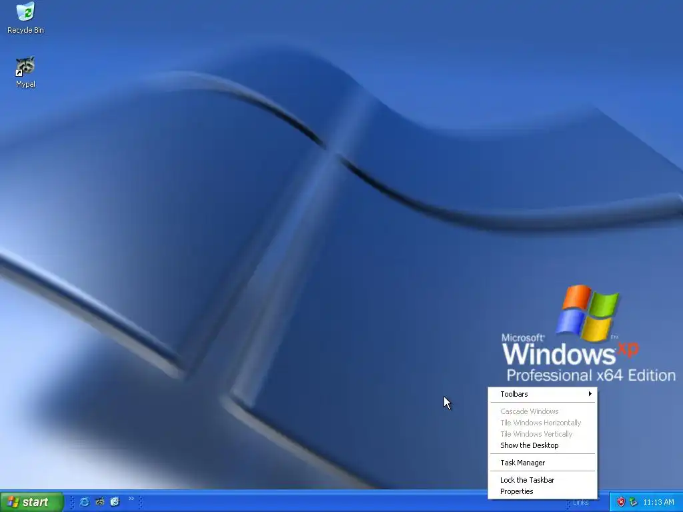Select the Mypal browser desktop shortcut

click(x=25, y=72)
